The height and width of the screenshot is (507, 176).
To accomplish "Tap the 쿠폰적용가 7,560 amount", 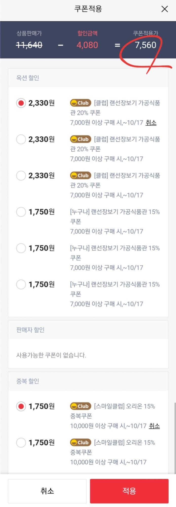I will pyautogui.click(x=145, y=45).
